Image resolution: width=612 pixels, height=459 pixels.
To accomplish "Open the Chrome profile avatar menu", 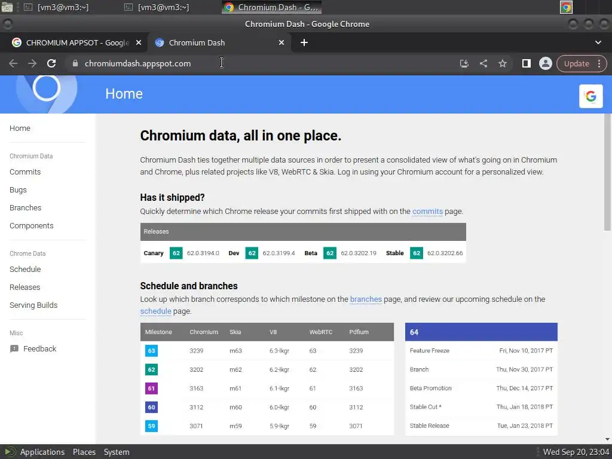I will tap(545, 63).
